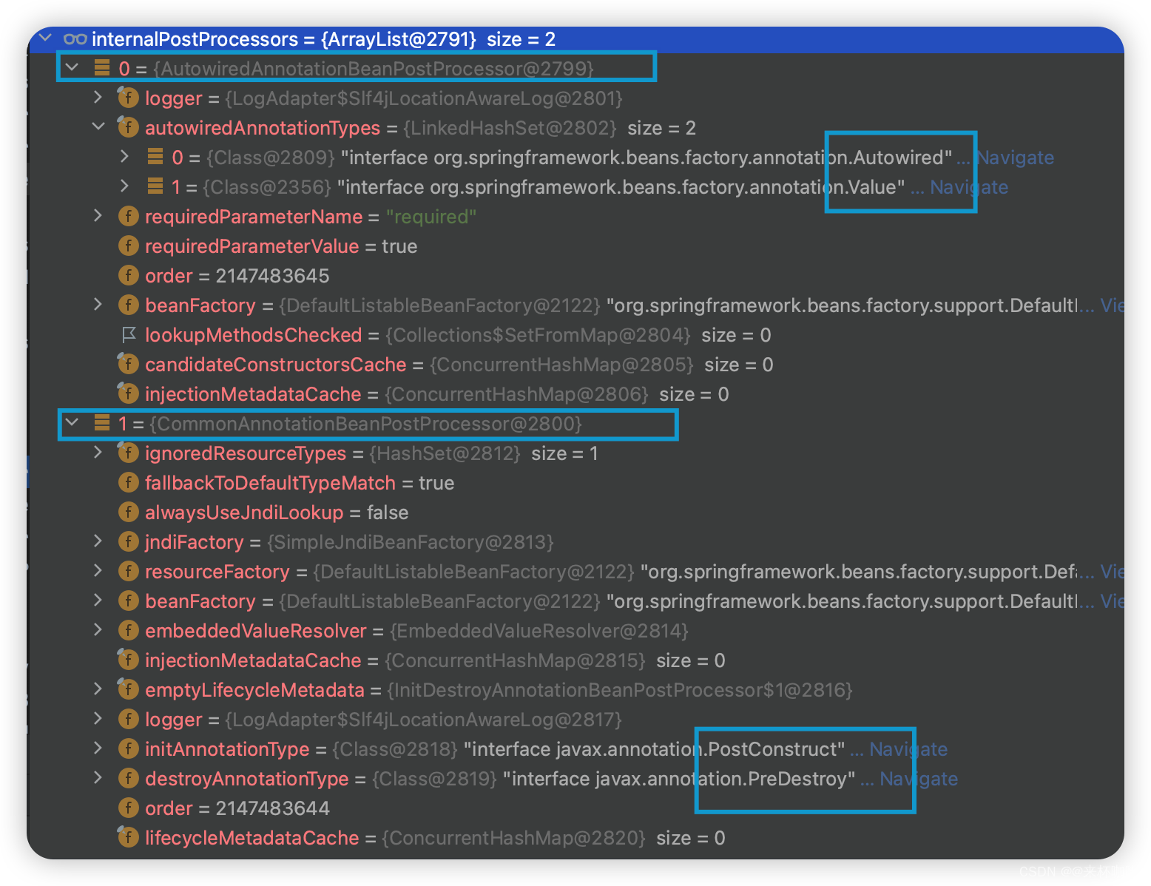
Task: Select the fallbackToDefaultTypeMatch = true row
Action: click(575, 482)
